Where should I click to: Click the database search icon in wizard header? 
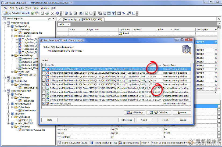pyautogui.click(x=187, y=49)
